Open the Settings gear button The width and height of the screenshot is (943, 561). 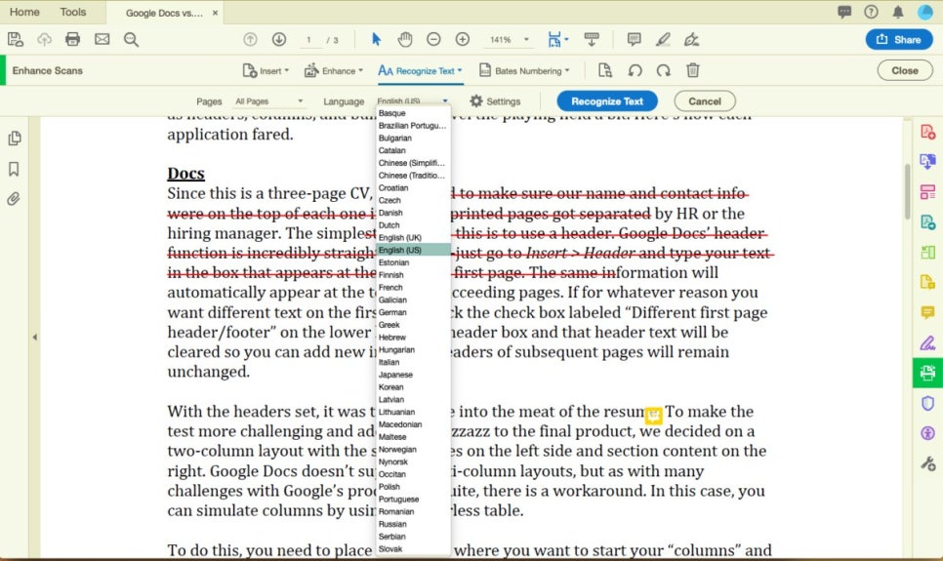pos(495,101)
